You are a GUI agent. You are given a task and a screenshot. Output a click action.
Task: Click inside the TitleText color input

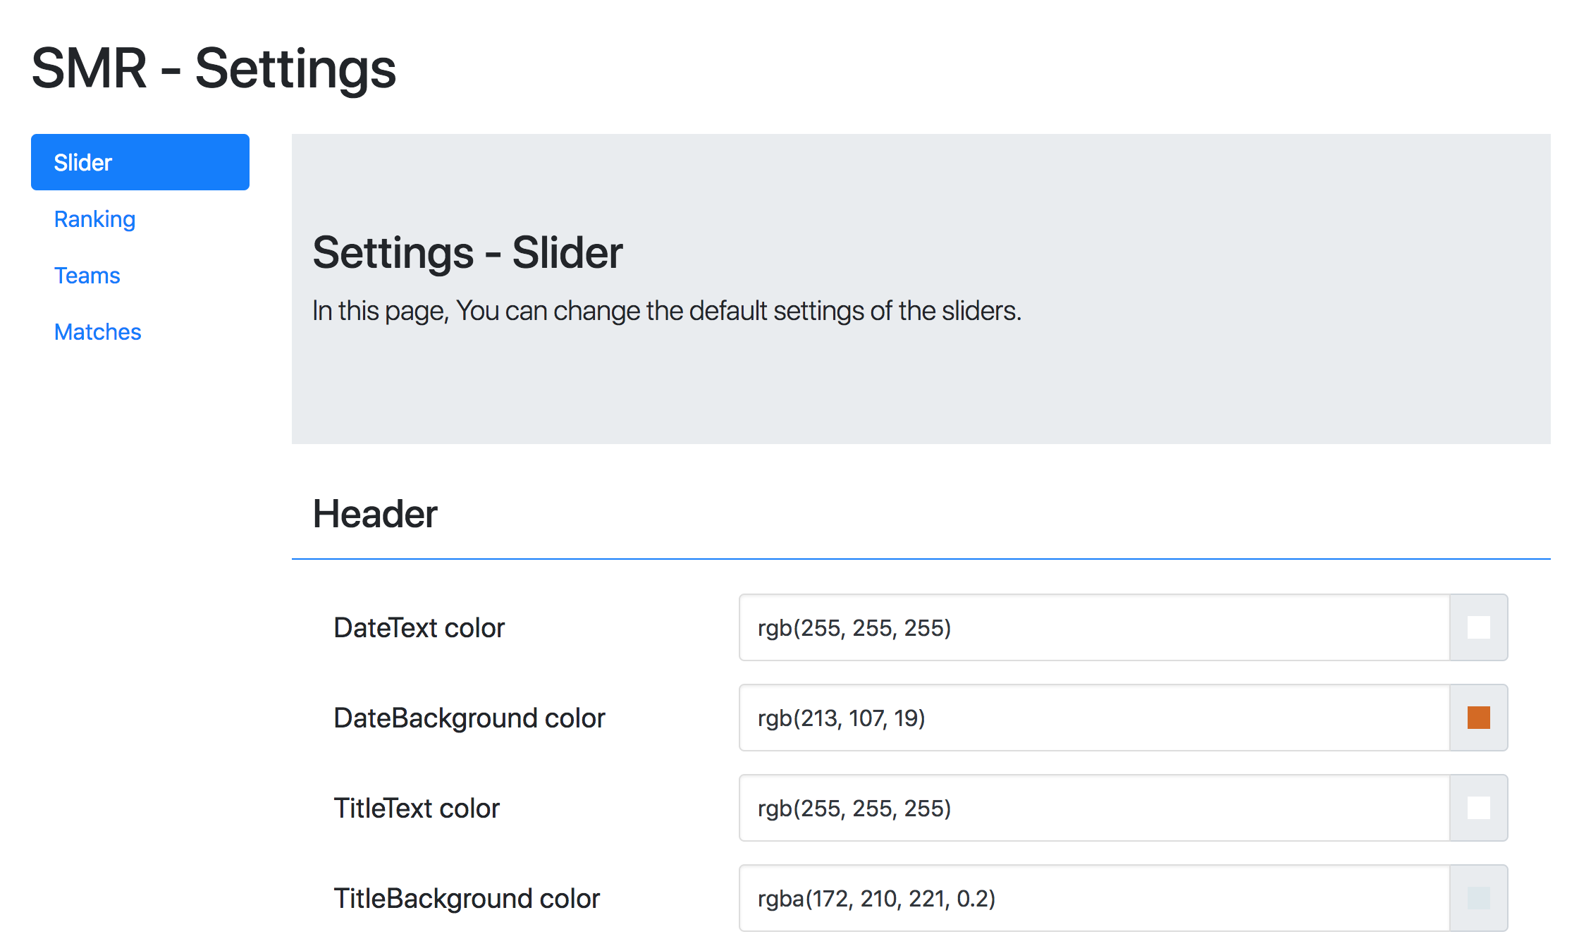pos(1093,808)
